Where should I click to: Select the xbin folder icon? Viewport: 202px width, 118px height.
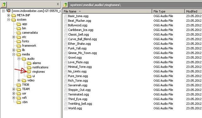(x=19, y=102)
